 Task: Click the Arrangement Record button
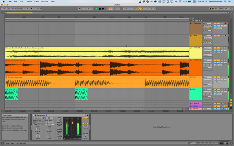(x=103, y=9)
